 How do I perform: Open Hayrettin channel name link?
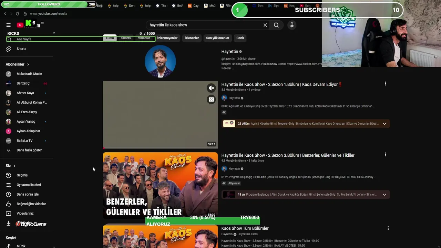pyautogui.click(x=229, y=52)
